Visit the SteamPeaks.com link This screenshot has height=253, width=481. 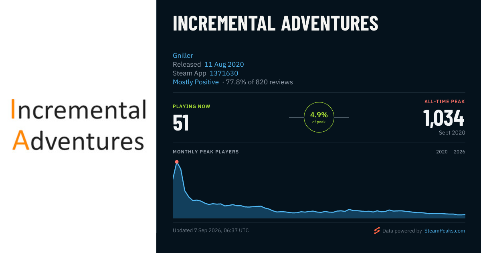click(445, 231)
